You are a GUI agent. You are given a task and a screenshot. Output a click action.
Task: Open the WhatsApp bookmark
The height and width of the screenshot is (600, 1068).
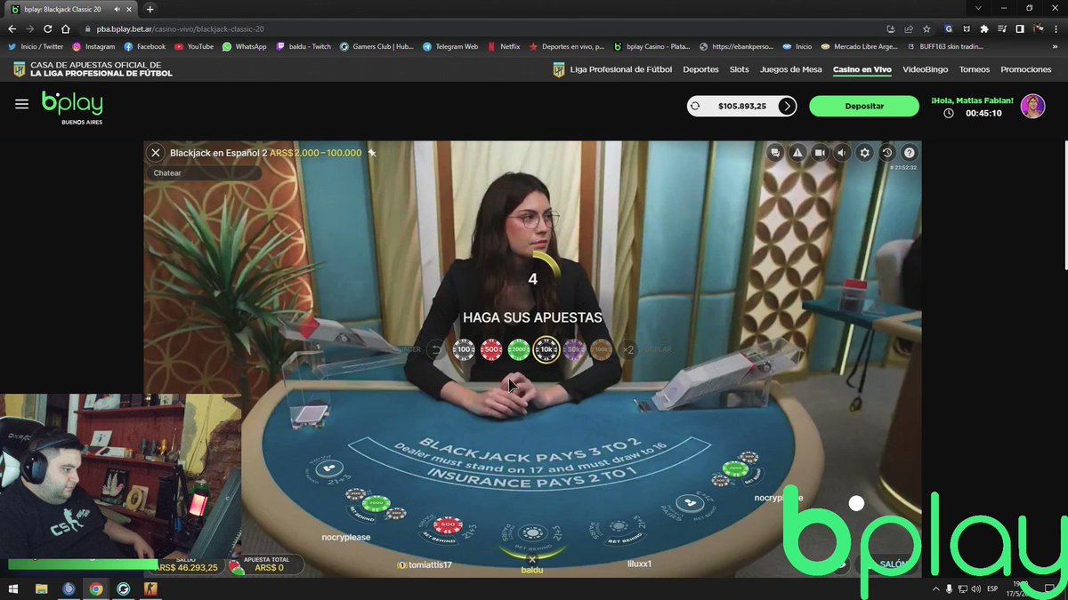pos(245,46)
